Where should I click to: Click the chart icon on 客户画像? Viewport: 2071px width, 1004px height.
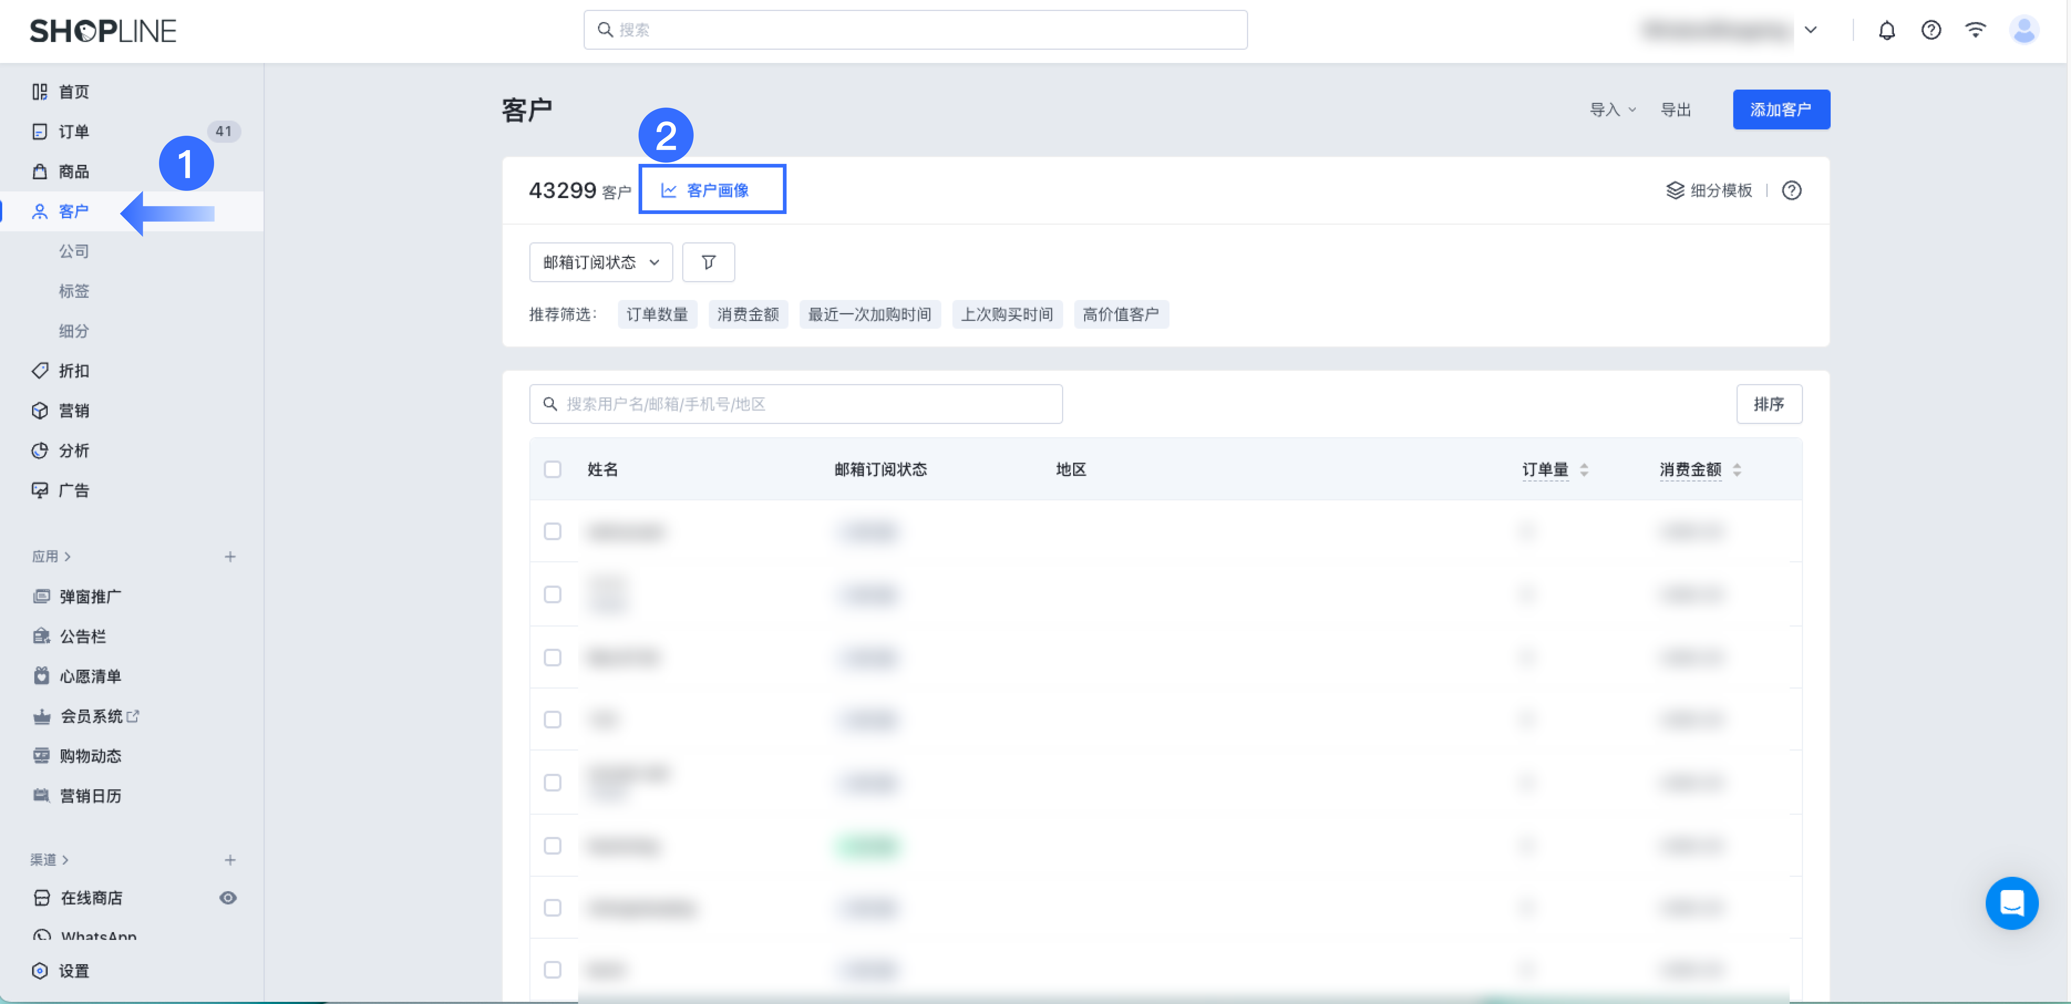pyautogui.click(x=668, y=190)
